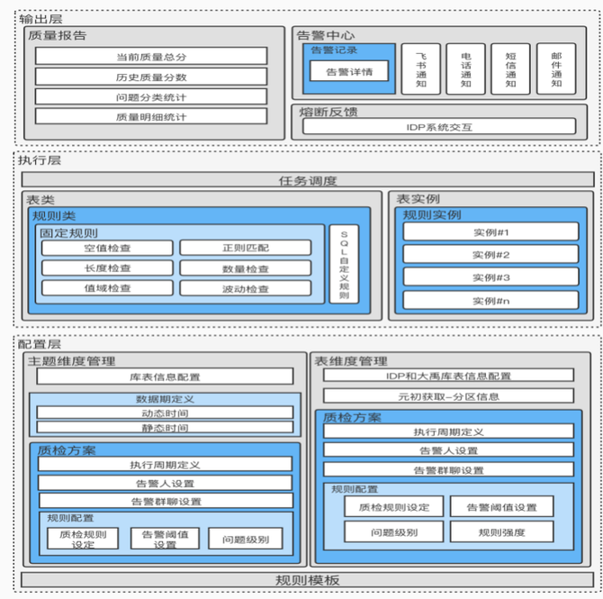Open 问题分类统计 in 质量报告

pyautogui.click(x=151, y=96)
